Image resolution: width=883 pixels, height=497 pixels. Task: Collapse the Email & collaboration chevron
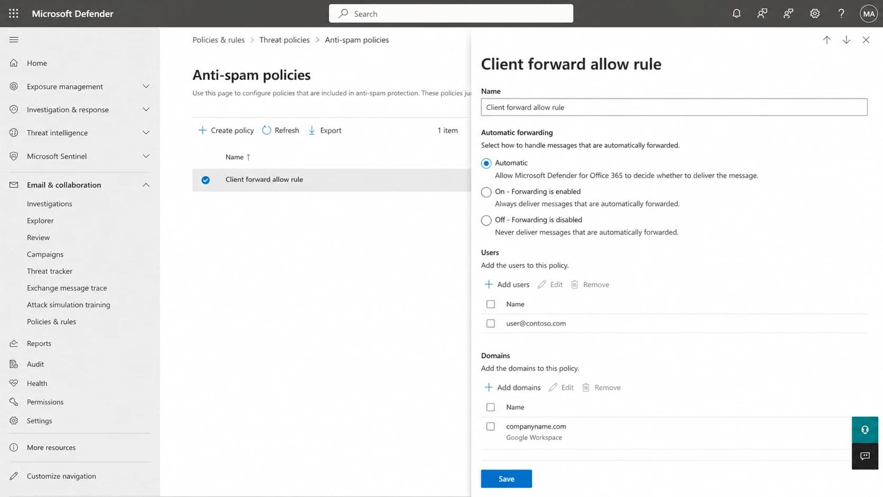click(x=146, y=185)
